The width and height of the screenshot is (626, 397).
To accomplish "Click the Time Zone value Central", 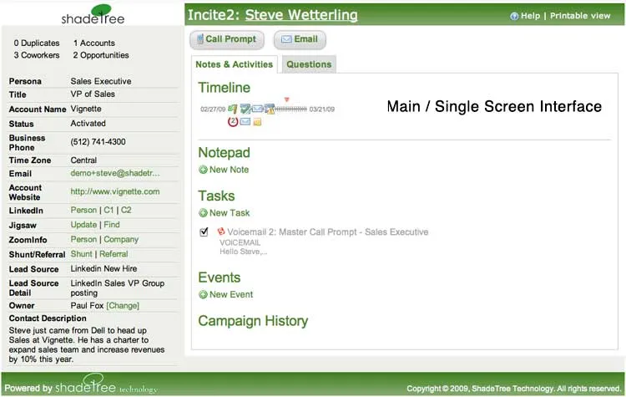I will (83, 160).
